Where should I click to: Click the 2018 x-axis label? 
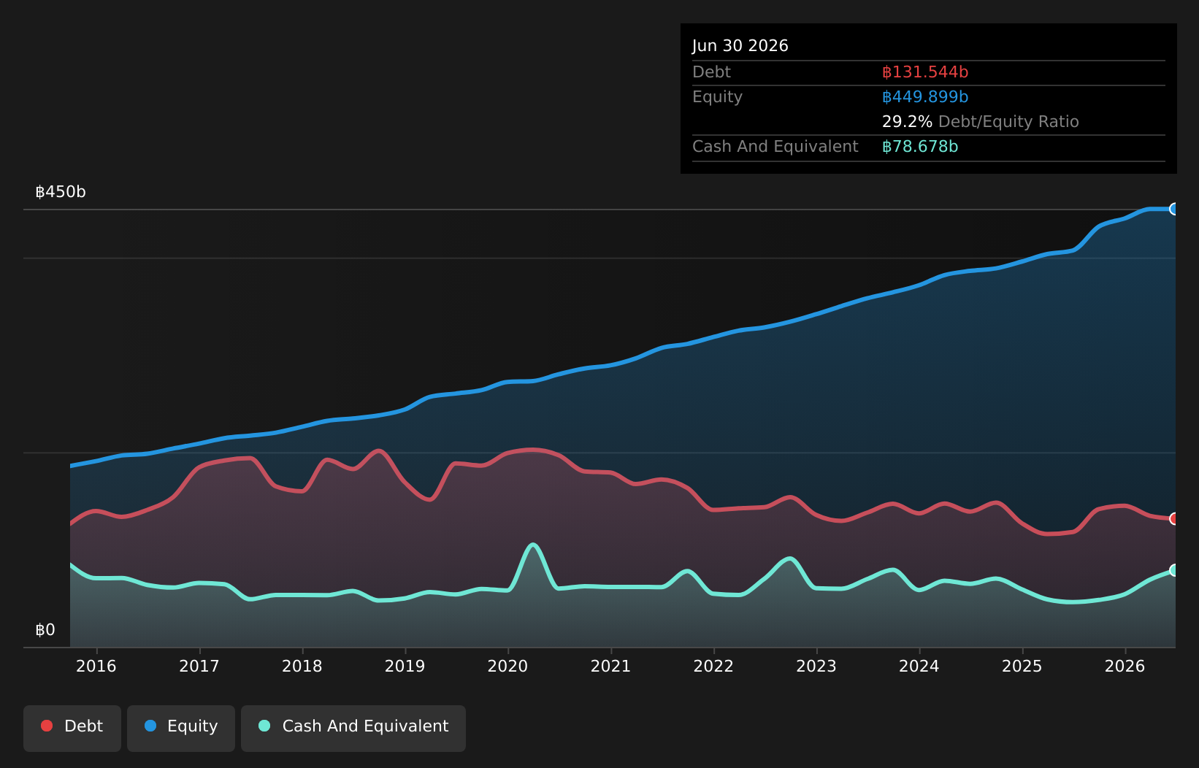click(x=302, y=666)
